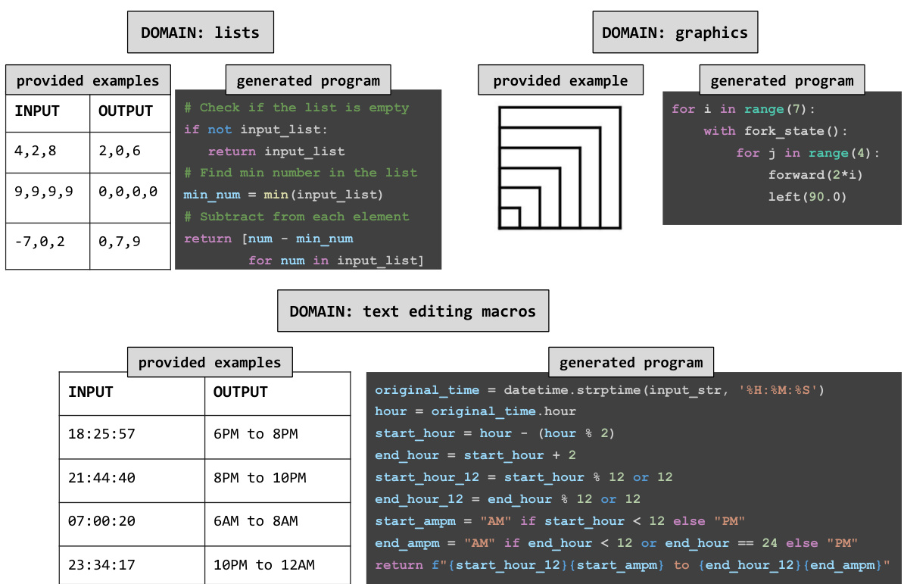The height and width of the screenshot is (584, 904).
Task: Click the generated program label for lists
Action: point(308,80)
